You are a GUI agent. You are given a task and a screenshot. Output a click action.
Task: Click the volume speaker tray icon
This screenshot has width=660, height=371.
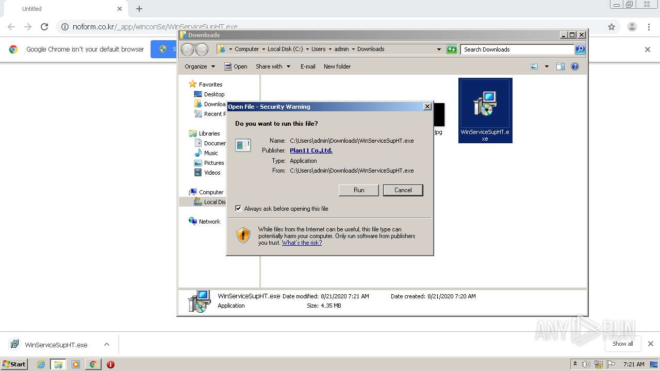point(586,364)
